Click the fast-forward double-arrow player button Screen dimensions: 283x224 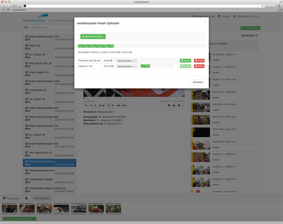pyautogui.click(x=104, y=106)
